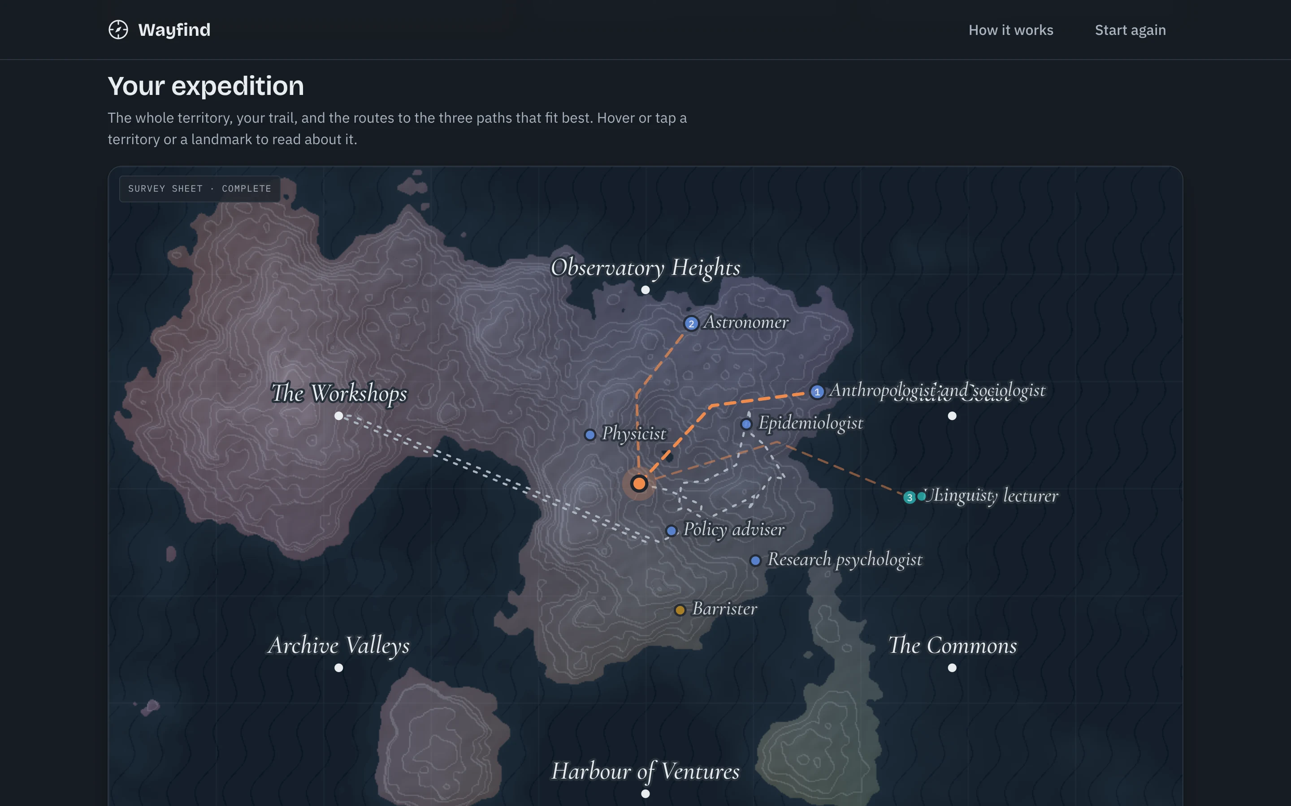The width and height of the screenshot is (1291, 806).
Task: Click the Research psychologist landmark dot
Action: point(755,560)
